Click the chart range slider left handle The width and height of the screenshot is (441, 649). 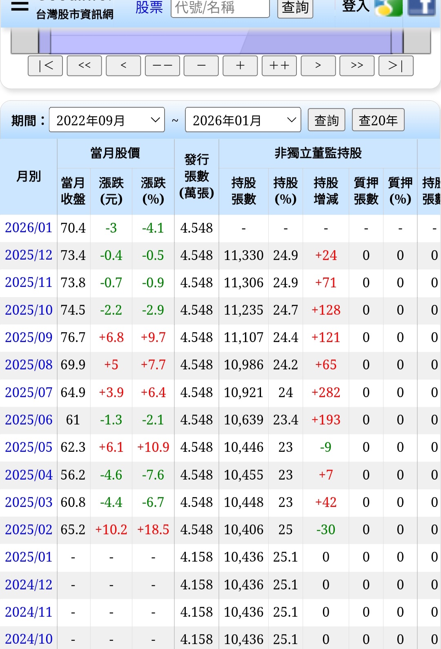point(45,41)
